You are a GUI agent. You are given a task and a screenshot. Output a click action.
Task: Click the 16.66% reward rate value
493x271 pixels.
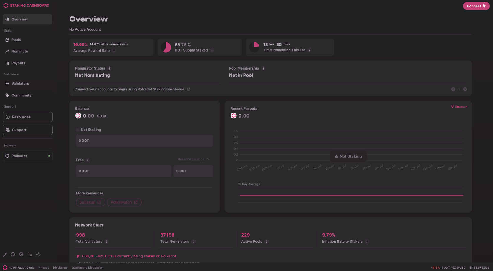click(80, 44)
